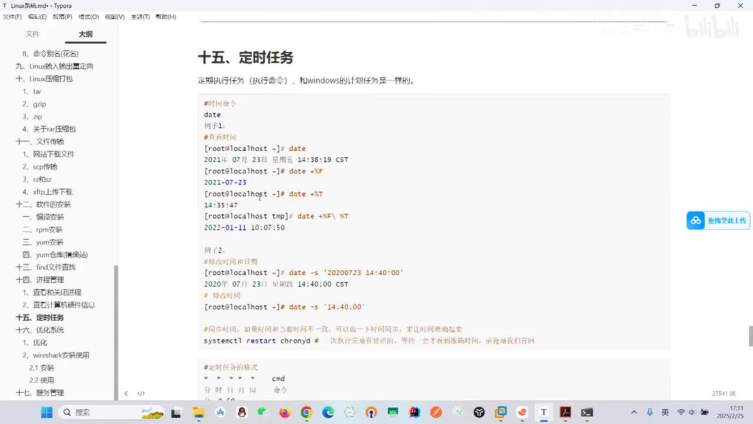
Task: Open the VMware taskbar icon
Action: pos(501,412)
